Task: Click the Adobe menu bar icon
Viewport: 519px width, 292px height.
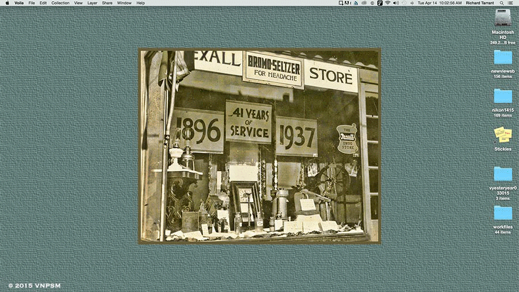Action: (x=348, y=3)
